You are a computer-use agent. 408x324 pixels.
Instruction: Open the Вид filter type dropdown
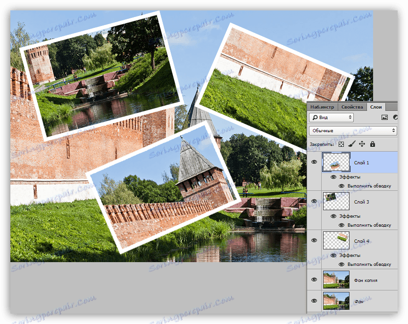[x=331, y=118]
